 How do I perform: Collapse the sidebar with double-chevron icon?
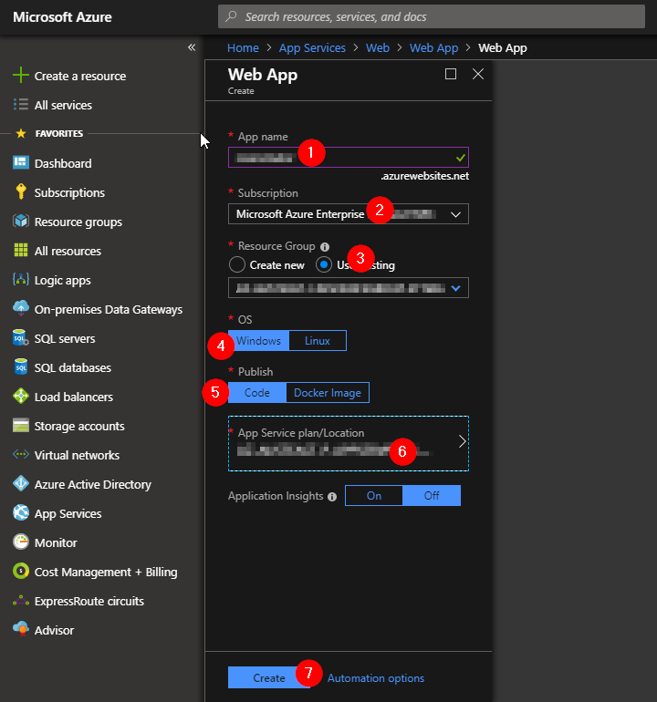pos(192,47)
